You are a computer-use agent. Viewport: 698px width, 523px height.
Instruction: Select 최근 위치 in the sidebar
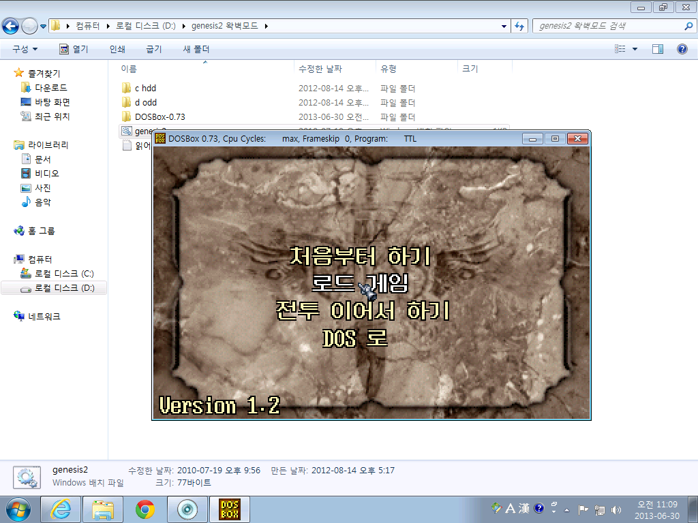point(52,116)
